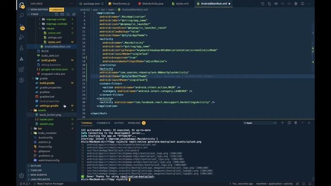Expand the OUTLINE section
The width and height of the screenshot is (331, 186).
pos(36,166)
